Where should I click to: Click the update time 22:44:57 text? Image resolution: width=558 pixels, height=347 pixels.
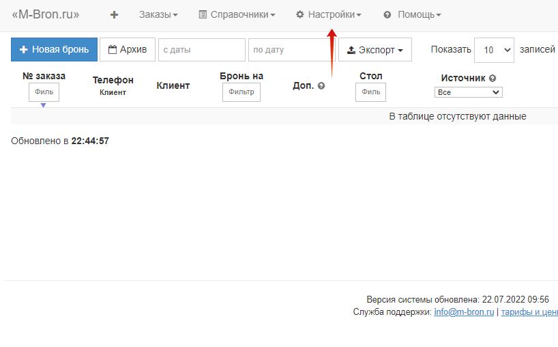coord(90,141)
